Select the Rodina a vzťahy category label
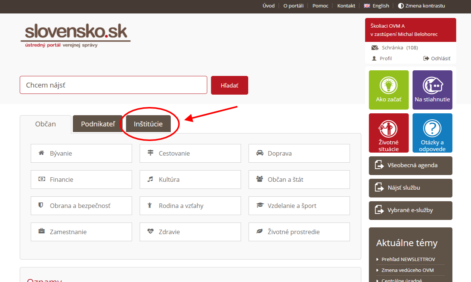Screen dimensions: 471x282 click(181, 206)
